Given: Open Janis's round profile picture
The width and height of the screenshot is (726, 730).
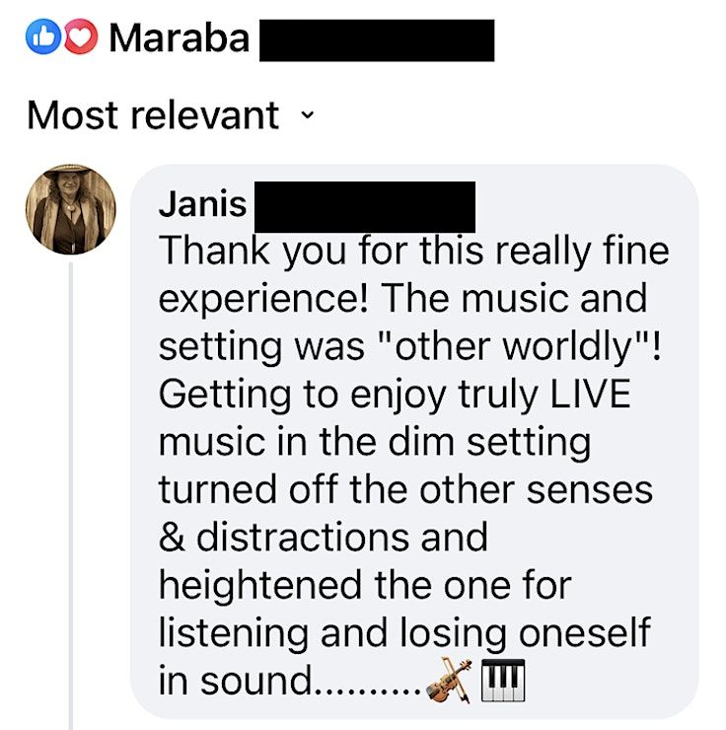Looking at the screenshot, I should [x=71, y=209].
